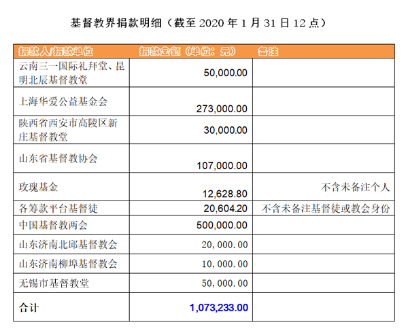This screenshot has width=408, height=331.
Task: Select the 备注 column header
Action: [269, 52]
